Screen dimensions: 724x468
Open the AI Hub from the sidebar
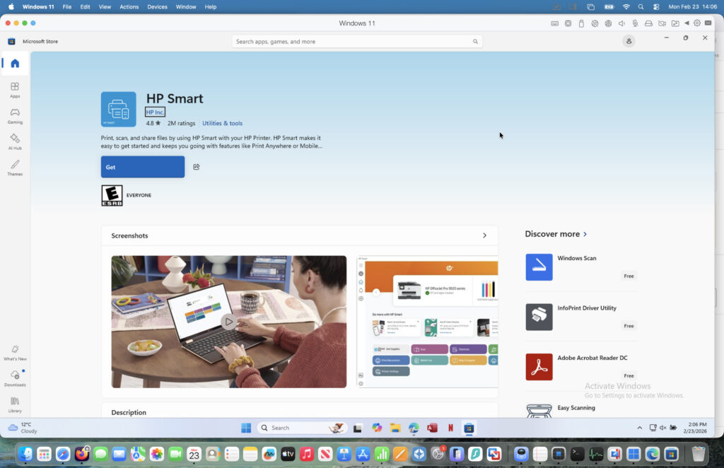point(14,142)
